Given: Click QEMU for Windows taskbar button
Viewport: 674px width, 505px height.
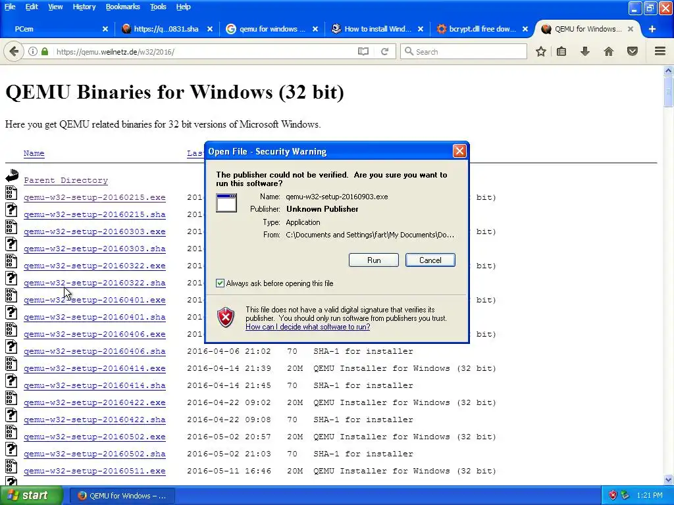Looking at the screenshot, I should click(122, 496).
